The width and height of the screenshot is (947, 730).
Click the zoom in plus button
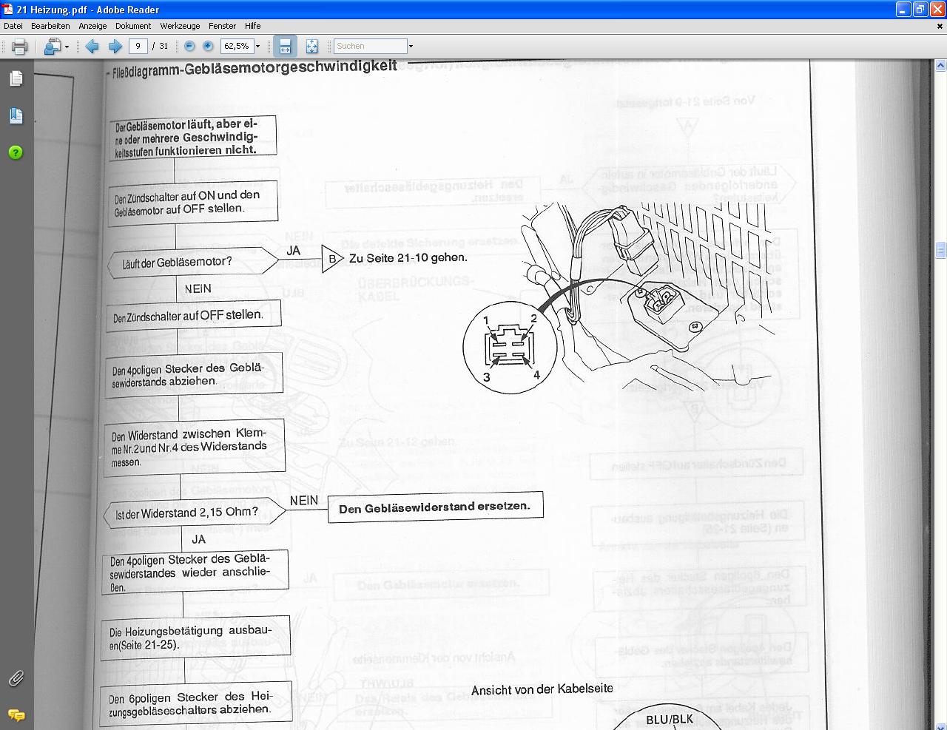208,46
